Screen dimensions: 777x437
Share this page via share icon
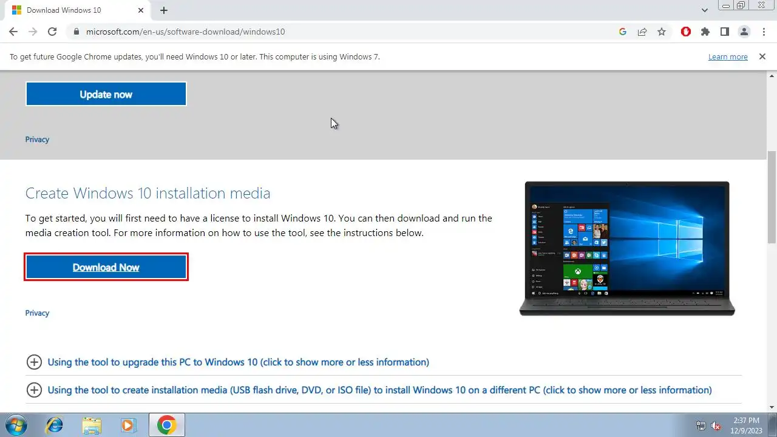point(642,32)
